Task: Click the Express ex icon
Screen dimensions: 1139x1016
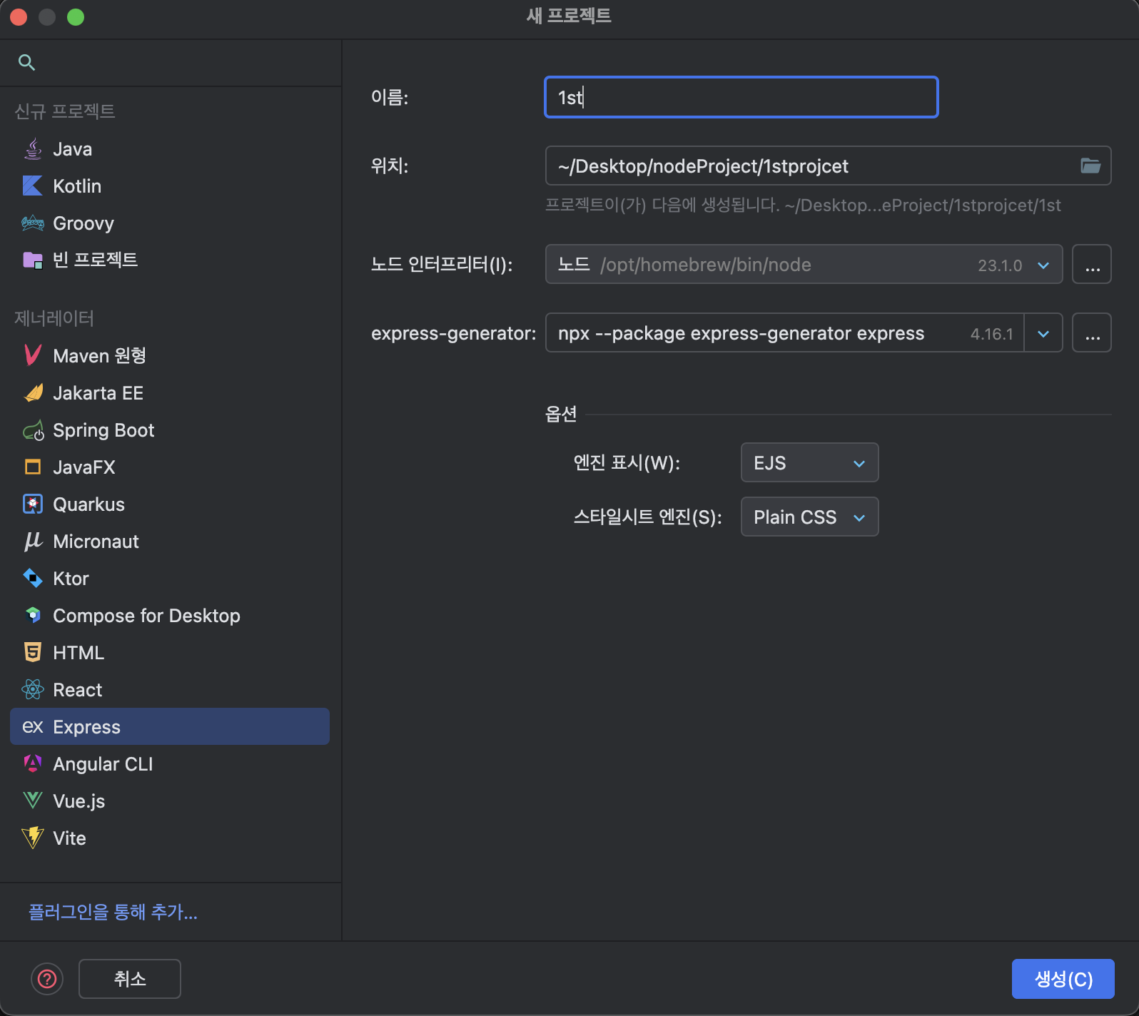Action: [33, 727]
